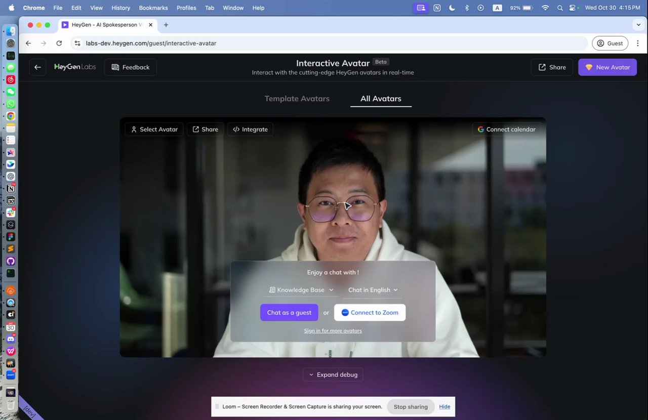Click the HeyGen Labs logo
The width and height of the screenshot is (648, 420).
pyautogui.click(x=75, y=67)
